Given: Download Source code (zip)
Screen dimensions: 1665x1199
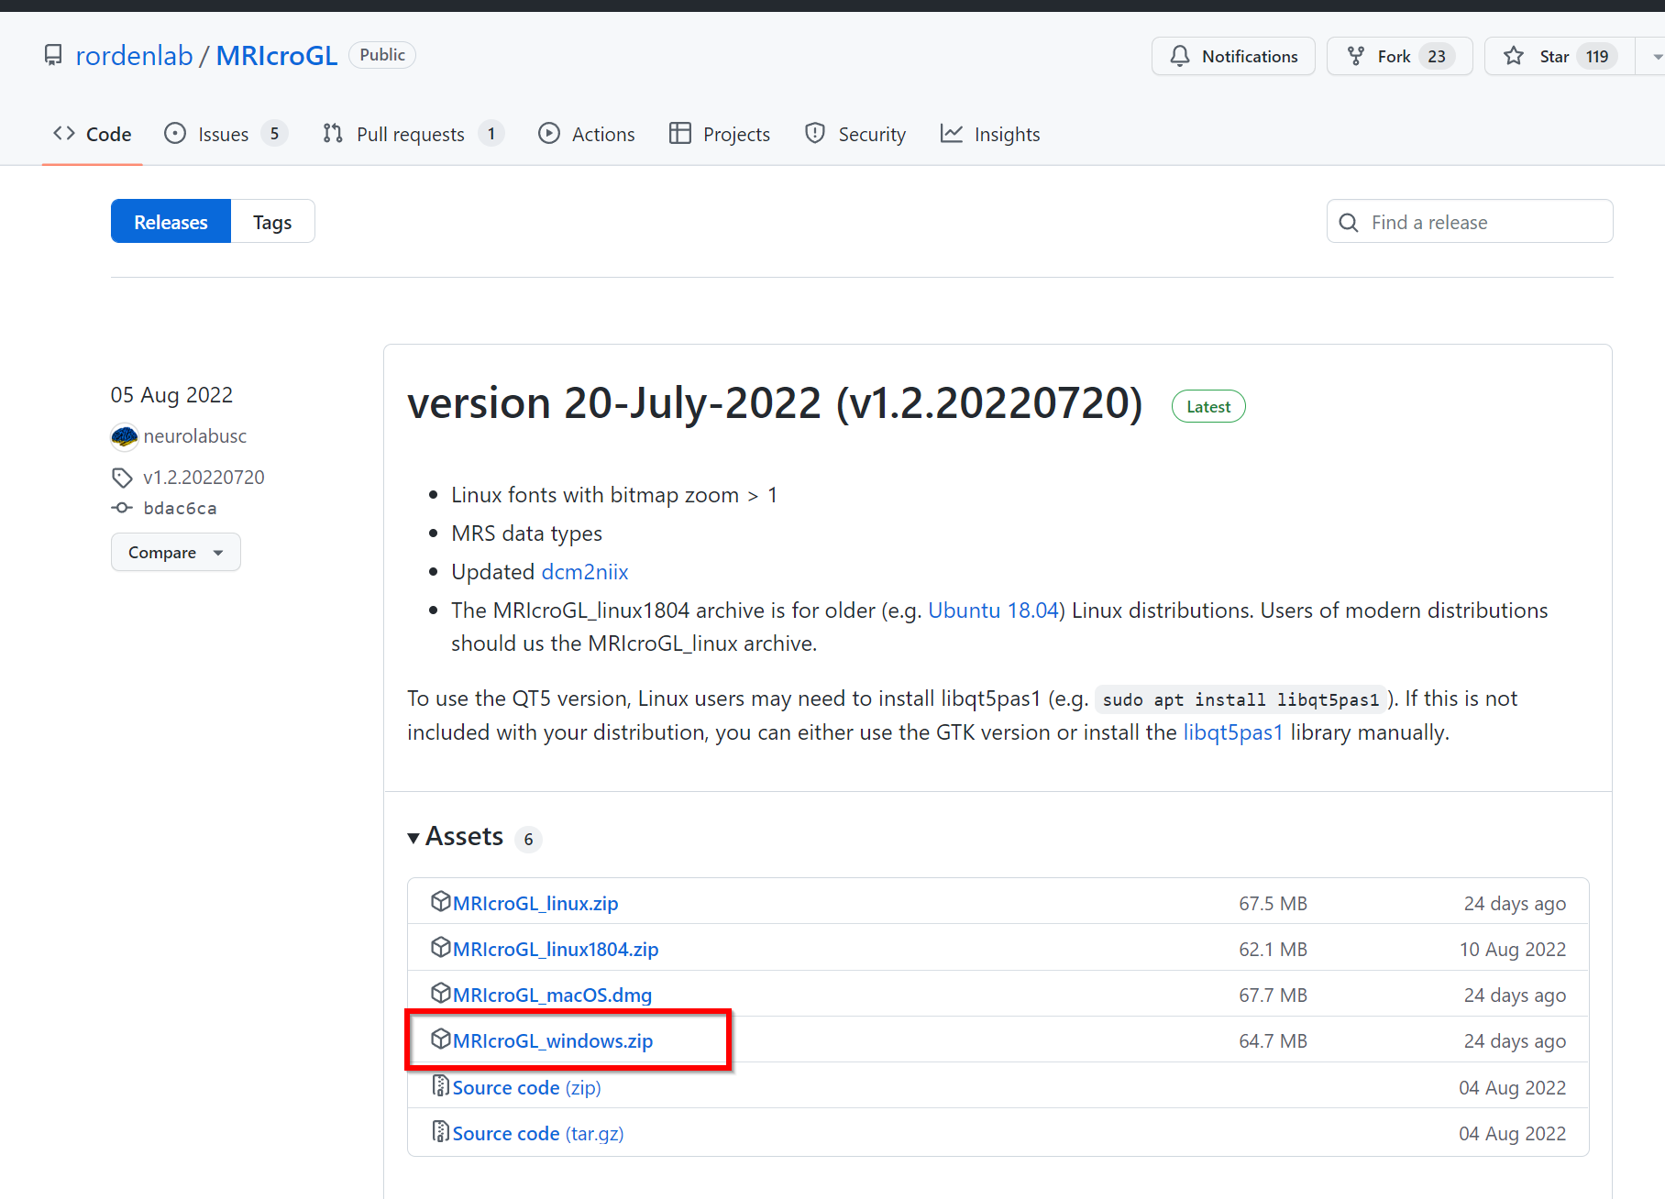Looking at the screenshot, I should pos(526,1088).
